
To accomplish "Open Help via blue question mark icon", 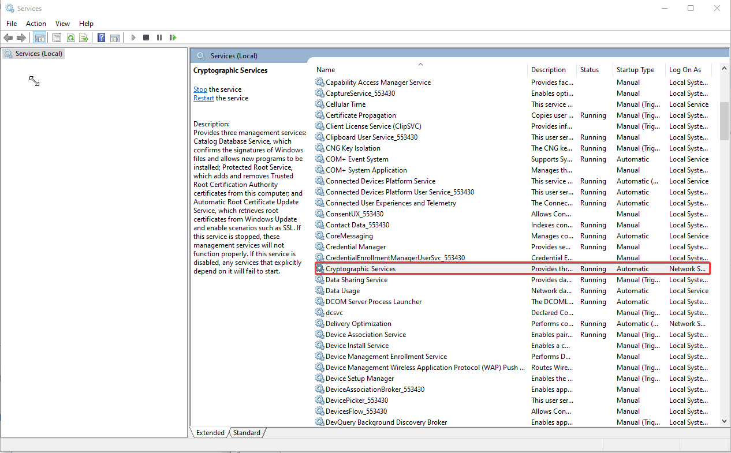I will [x=101, y=38].
